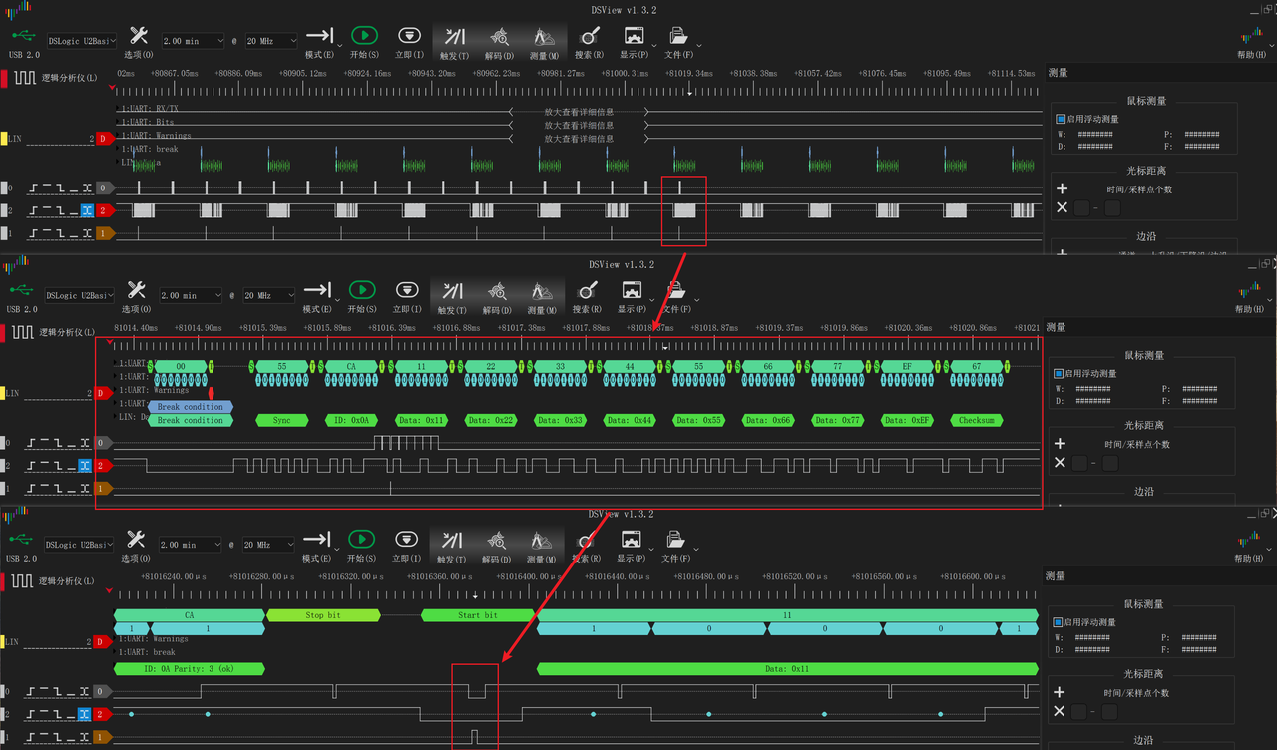
Task: Click the red LIN decoder D label in the top window
Action: 102,139
